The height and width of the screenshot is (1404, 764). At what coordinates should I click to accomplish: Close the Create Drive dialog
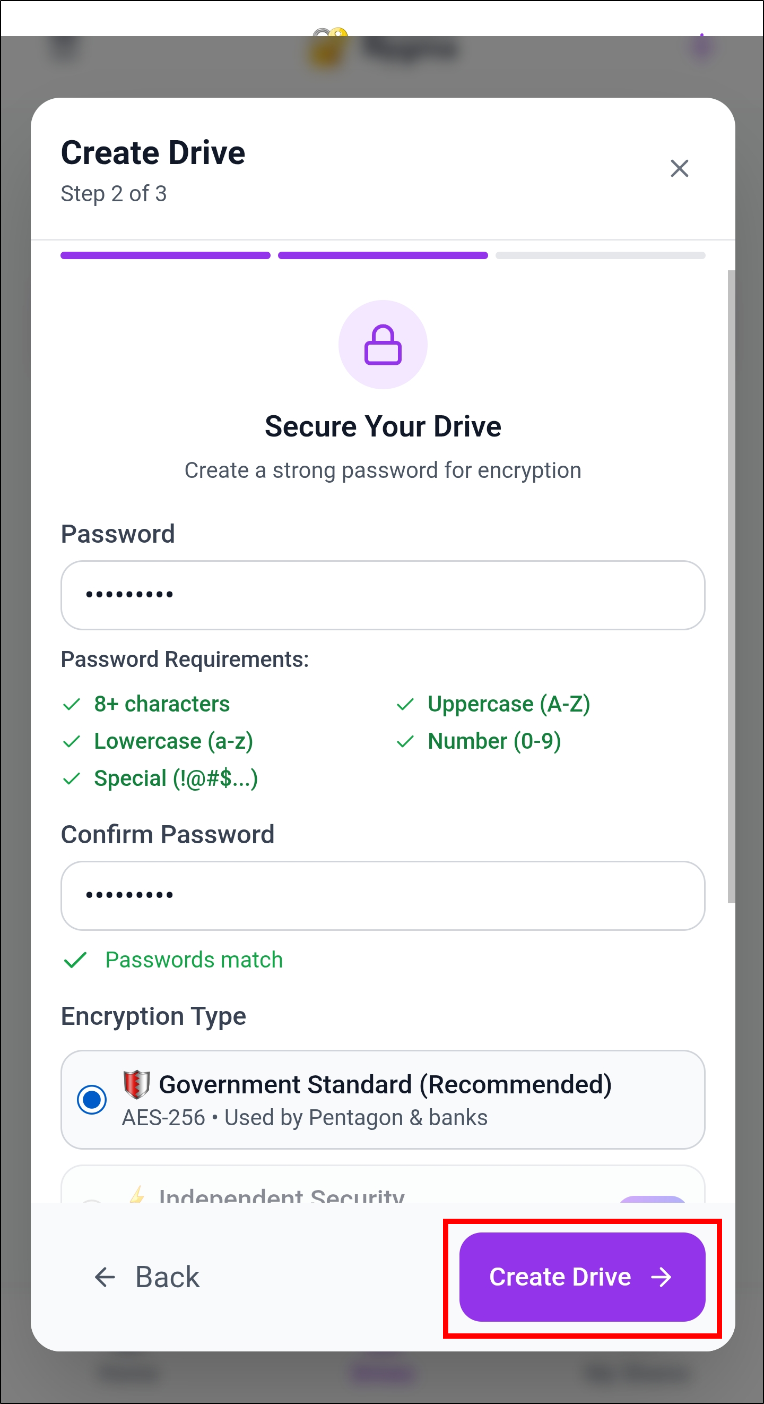click(x=679, y=168)
